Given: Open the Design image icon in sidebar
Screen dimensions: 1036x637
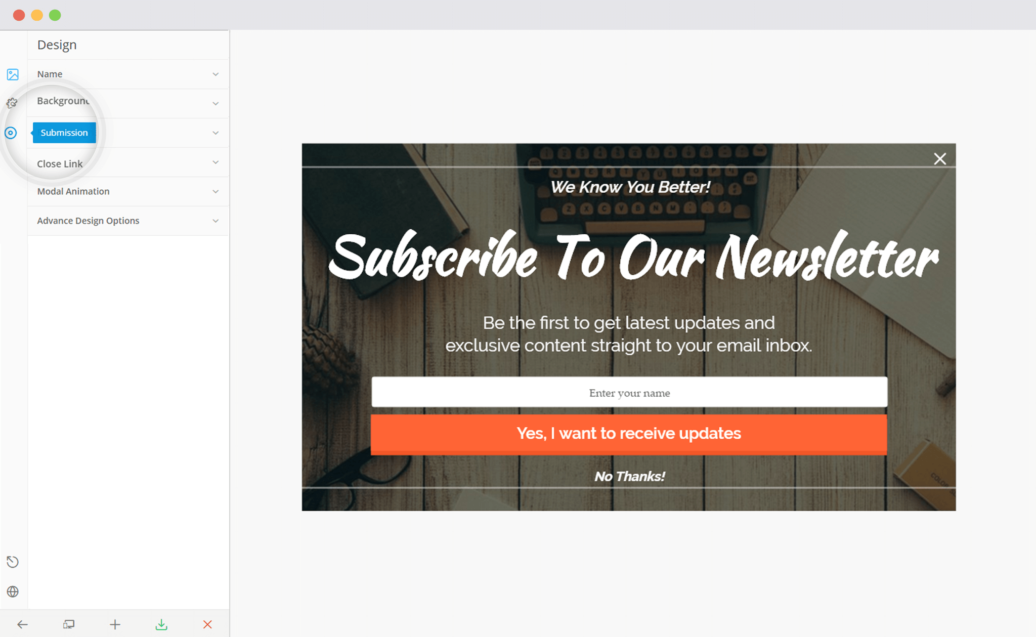Looking at the screenshot, I should pyautogui.click(x=13, y=74).
